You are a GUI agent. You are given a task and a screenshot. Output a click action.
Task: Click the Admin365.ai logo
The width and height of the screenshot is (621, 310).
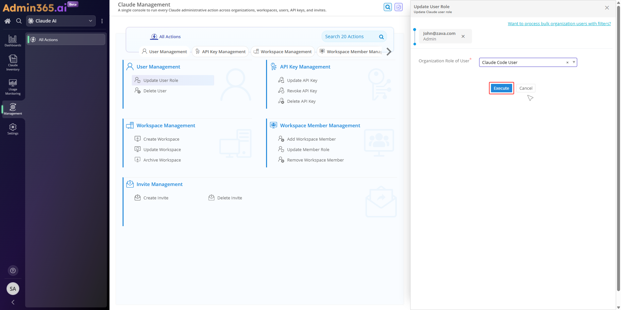(35, 7)
